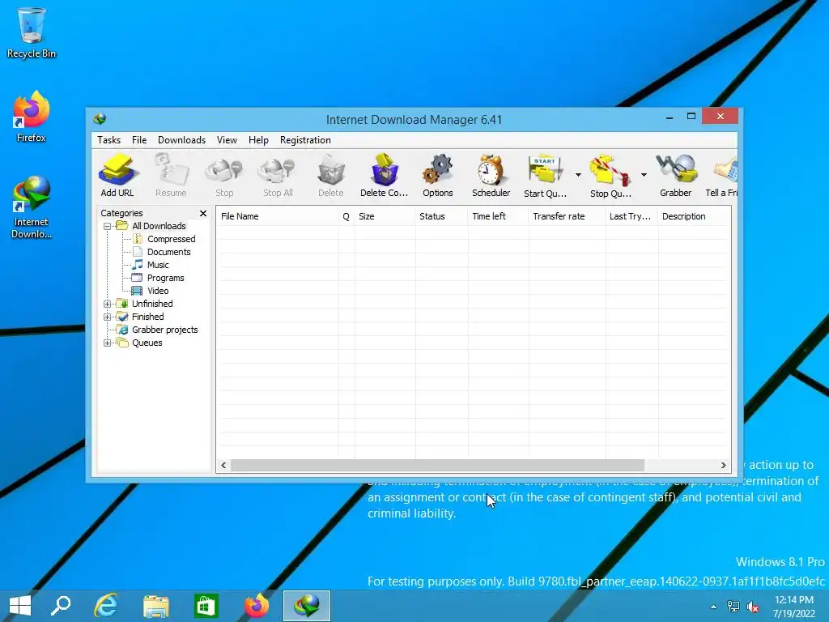This screenshot has height=622, width=829.
Task: Click the muted volume tray icon
Action: 753,607
